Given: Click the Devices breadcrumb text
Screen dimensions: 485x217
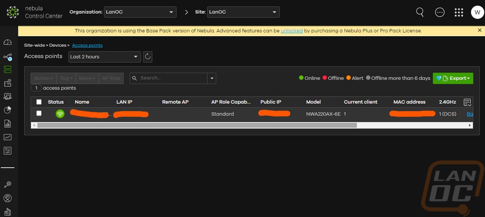Looking at the screenshot, I should point(58,45).
